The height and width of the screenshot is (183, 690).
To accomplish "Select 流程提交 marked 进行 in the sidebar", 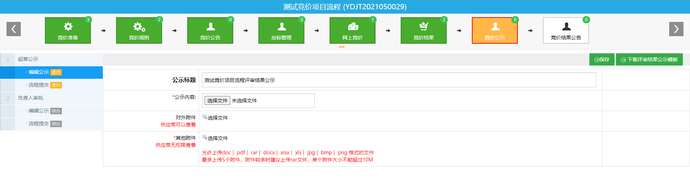I will pos(51,85).
